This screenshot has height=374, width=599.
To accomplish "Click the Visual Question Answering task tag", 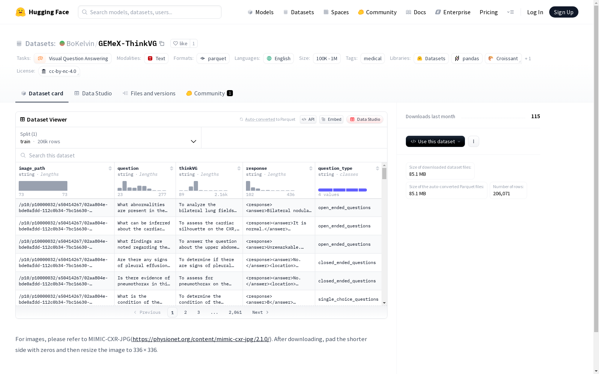I will click(x=73, y=58).
